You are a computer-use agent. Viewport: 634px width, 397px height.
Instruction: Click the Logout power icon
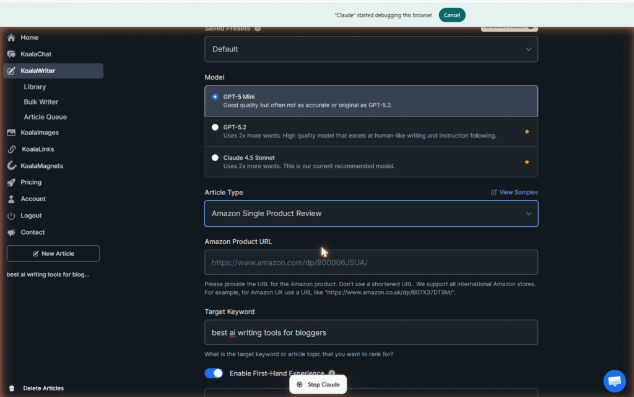pyautogui.click(x=11, y=216)
